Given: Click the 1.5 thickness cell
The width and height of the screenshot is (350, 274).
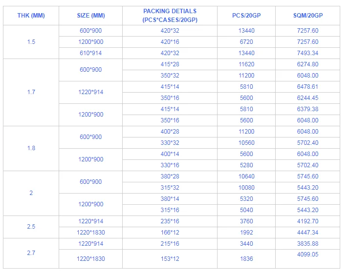Looking at the screenshot, I should (x=31, y=42).
